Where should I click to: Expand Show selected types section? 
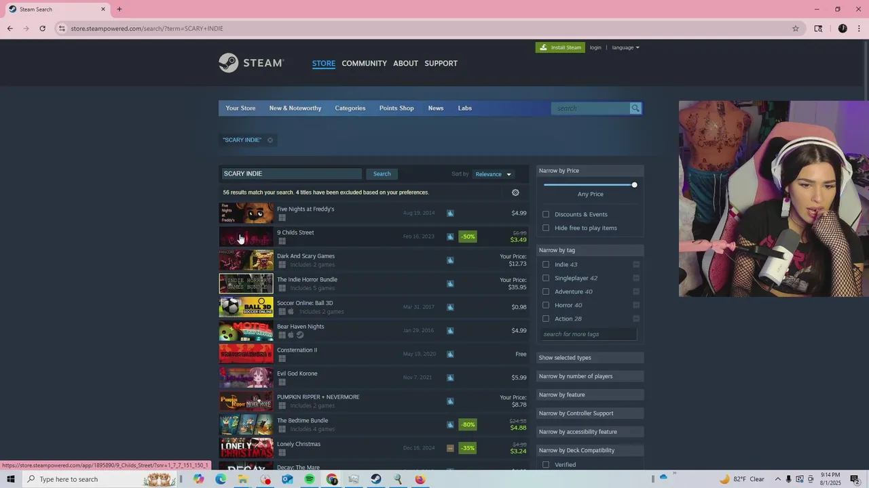click(590, 358)
